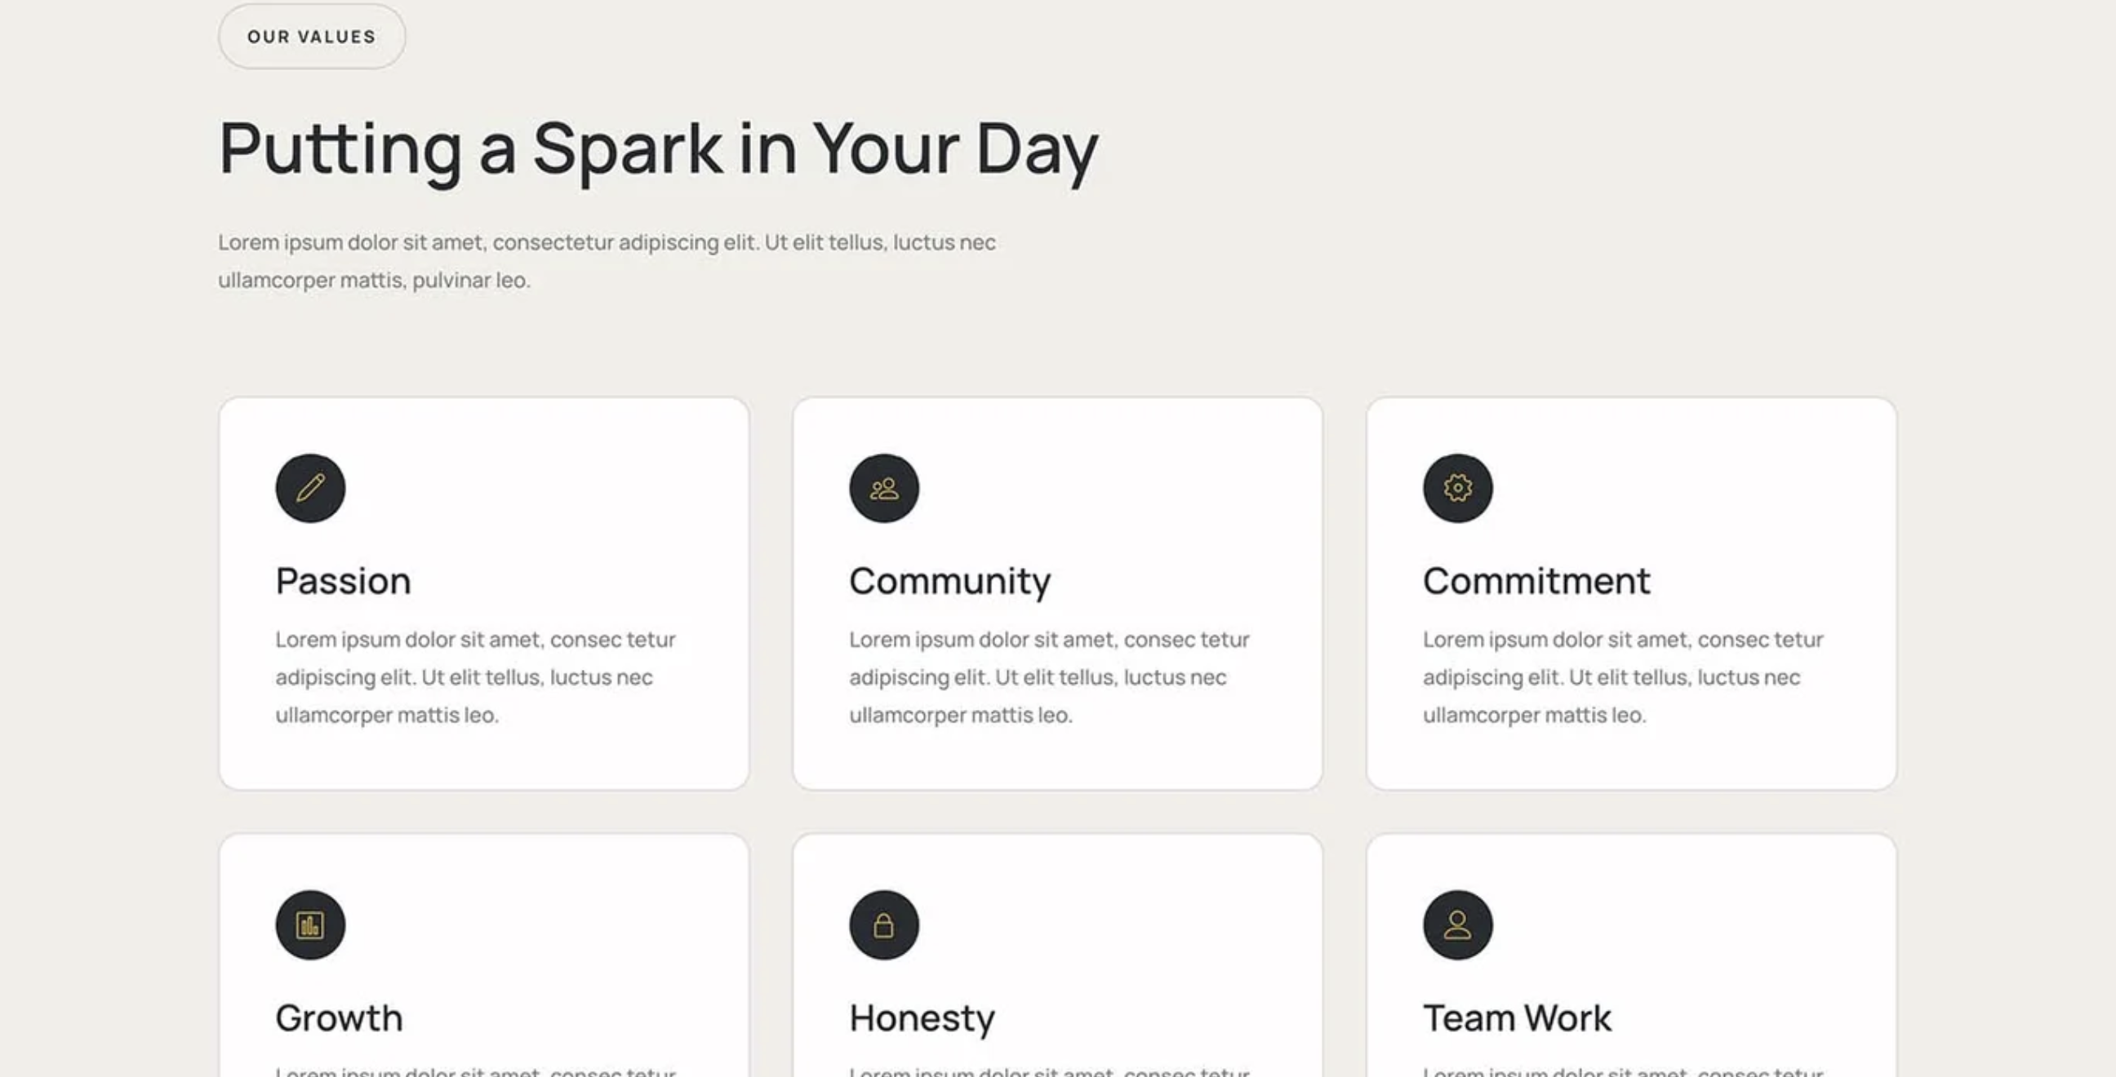Click the description text in the Community card

pyautogui.click(x=1049, y=677)
